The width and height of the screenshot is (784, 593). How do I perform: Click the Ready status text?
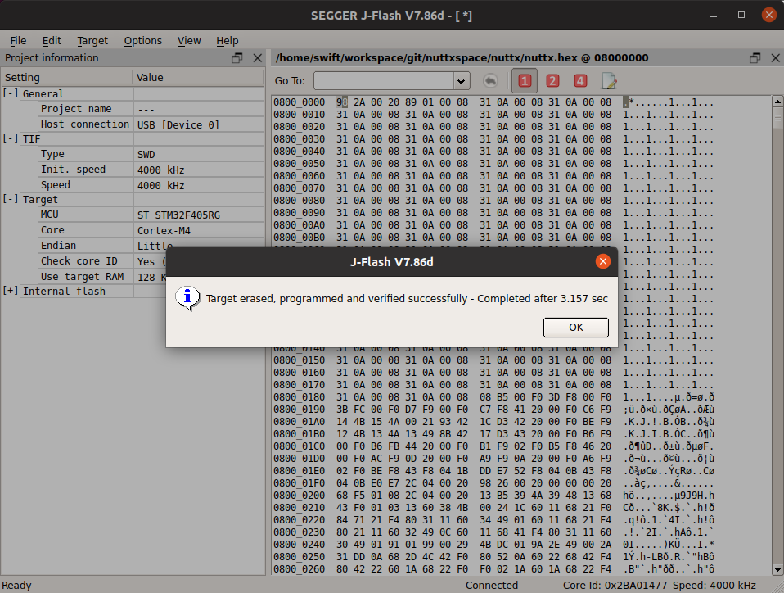[x=16, y=586]
